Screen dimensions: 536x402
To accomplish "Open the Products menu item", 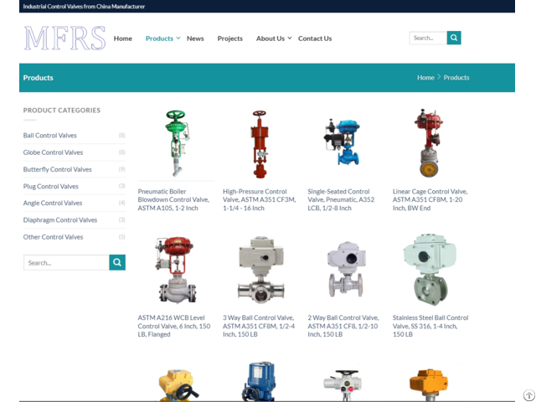I will [159, 39].
